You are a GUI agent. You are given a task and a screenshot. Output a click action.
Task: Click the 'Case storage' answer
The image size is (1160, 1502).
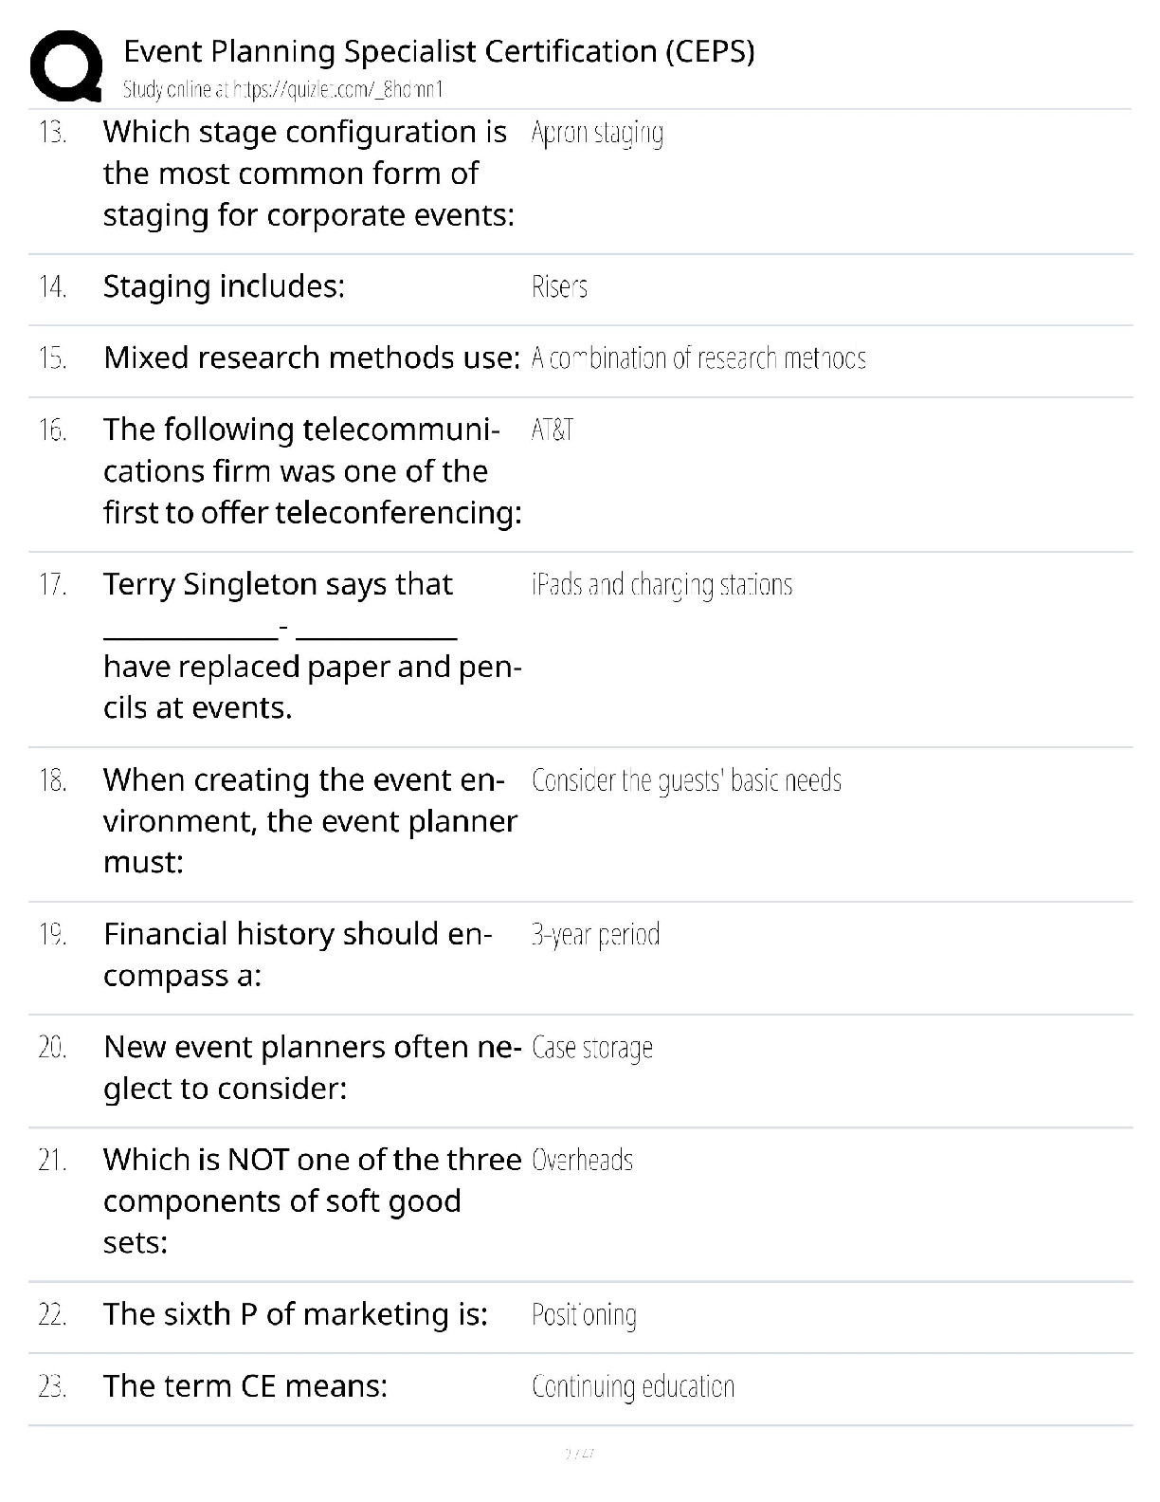tap(592, 1049)
